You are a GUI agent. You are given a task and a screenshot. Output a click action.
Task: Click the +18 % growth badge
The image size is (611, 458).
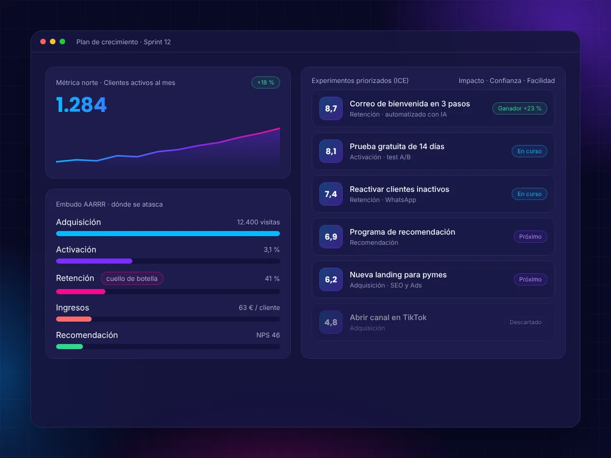(x=266, y=82)
